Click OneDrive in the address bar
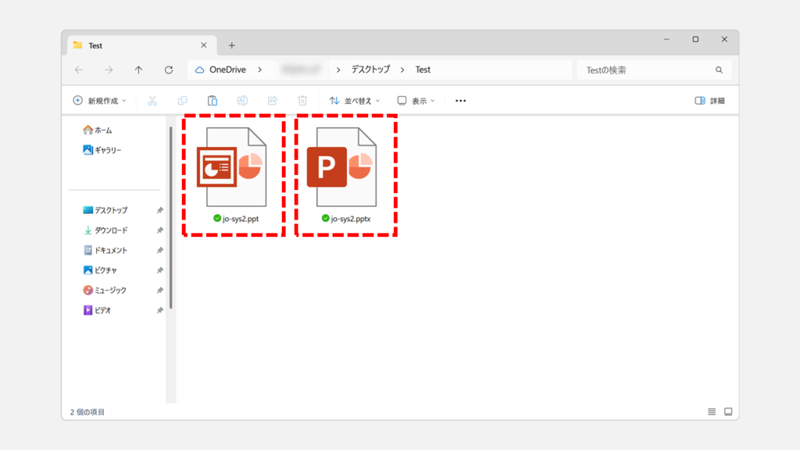 coord(227,70)
